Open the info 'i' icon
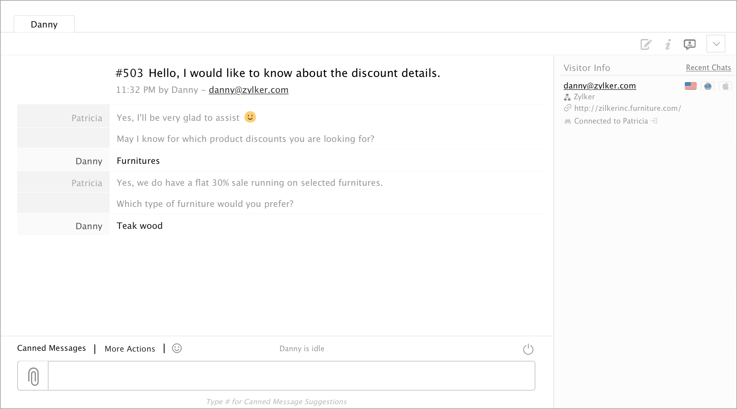Image resolution: width=737 pixels, height=409 pixels. [668, 44]
